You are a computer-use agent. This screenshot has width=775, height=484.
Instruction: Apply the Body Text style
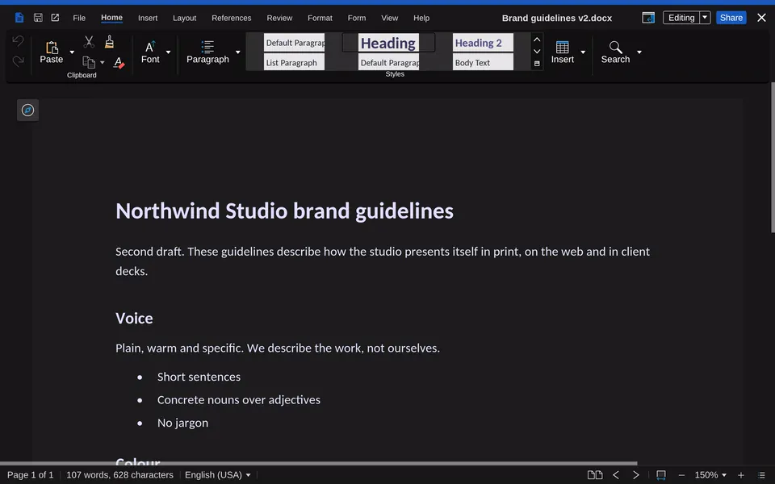click(x=483, y=62)
